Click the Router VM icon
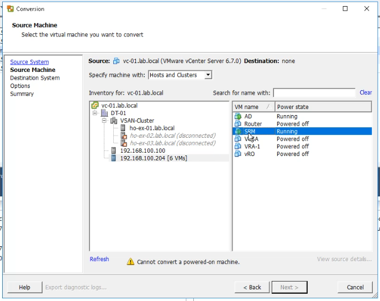380x301 pixels. [238, 124]
